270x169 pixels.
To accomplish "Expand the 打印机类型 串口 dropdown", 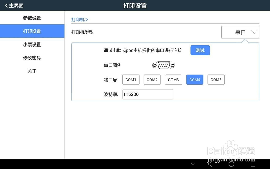I will (240, 32).
